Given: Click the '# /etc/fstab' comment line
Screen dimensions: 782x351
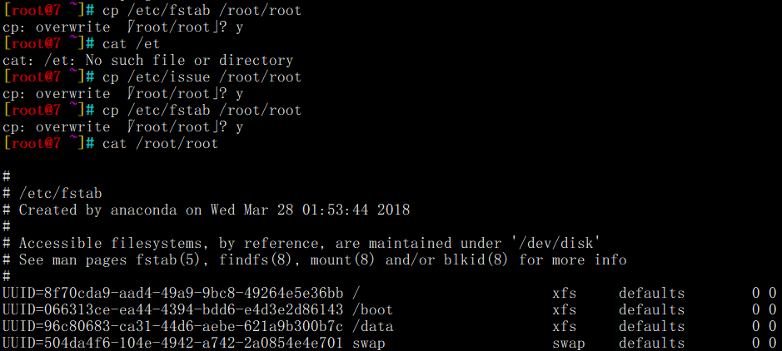Looking at the screenshot, I should tap(52, 193).
